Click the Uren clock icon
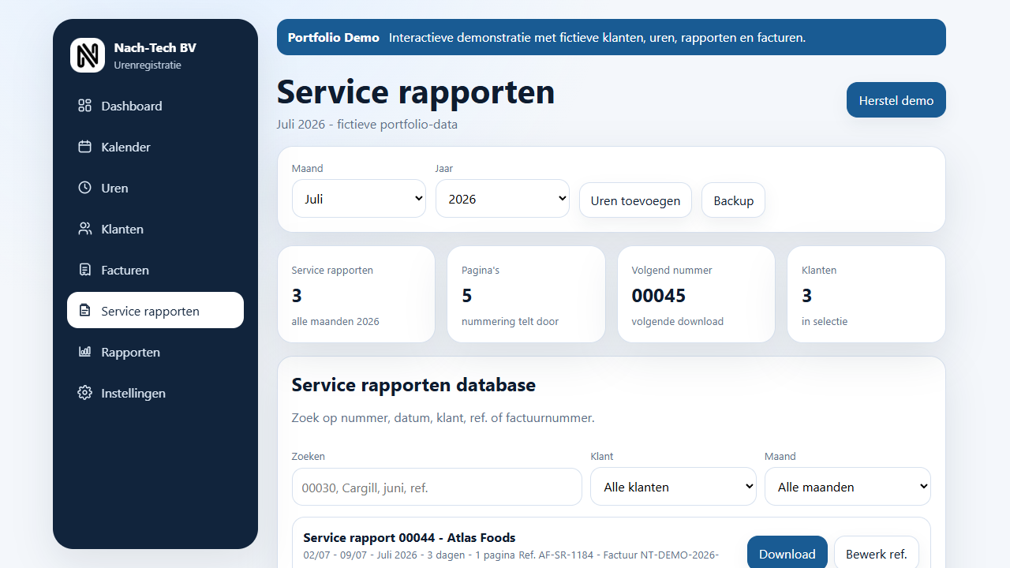Screen dimensions: 1010x568 pyautogui.click(x=84, y=188)
